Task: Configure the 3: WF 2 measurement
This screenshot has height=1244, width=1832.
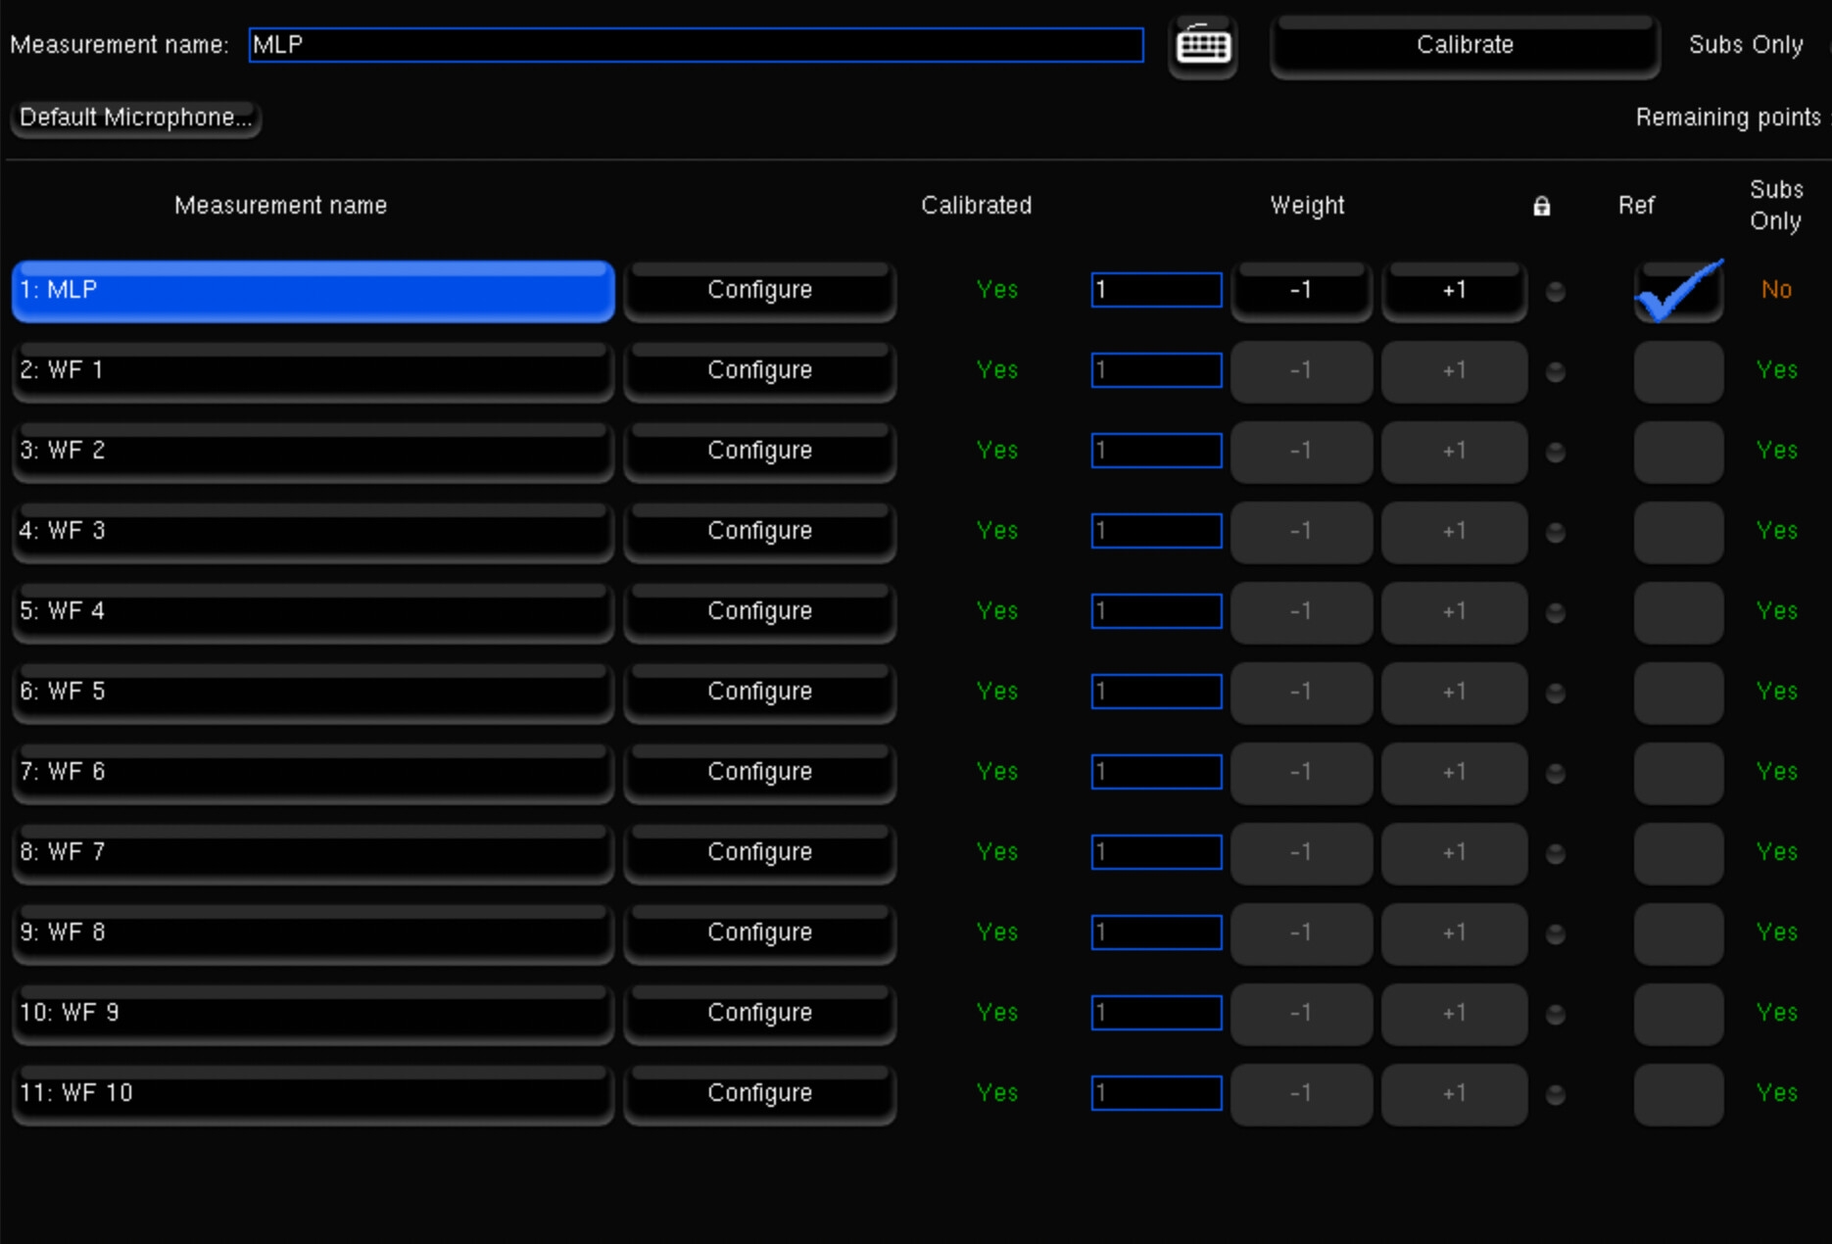Action: pos(760,451)
